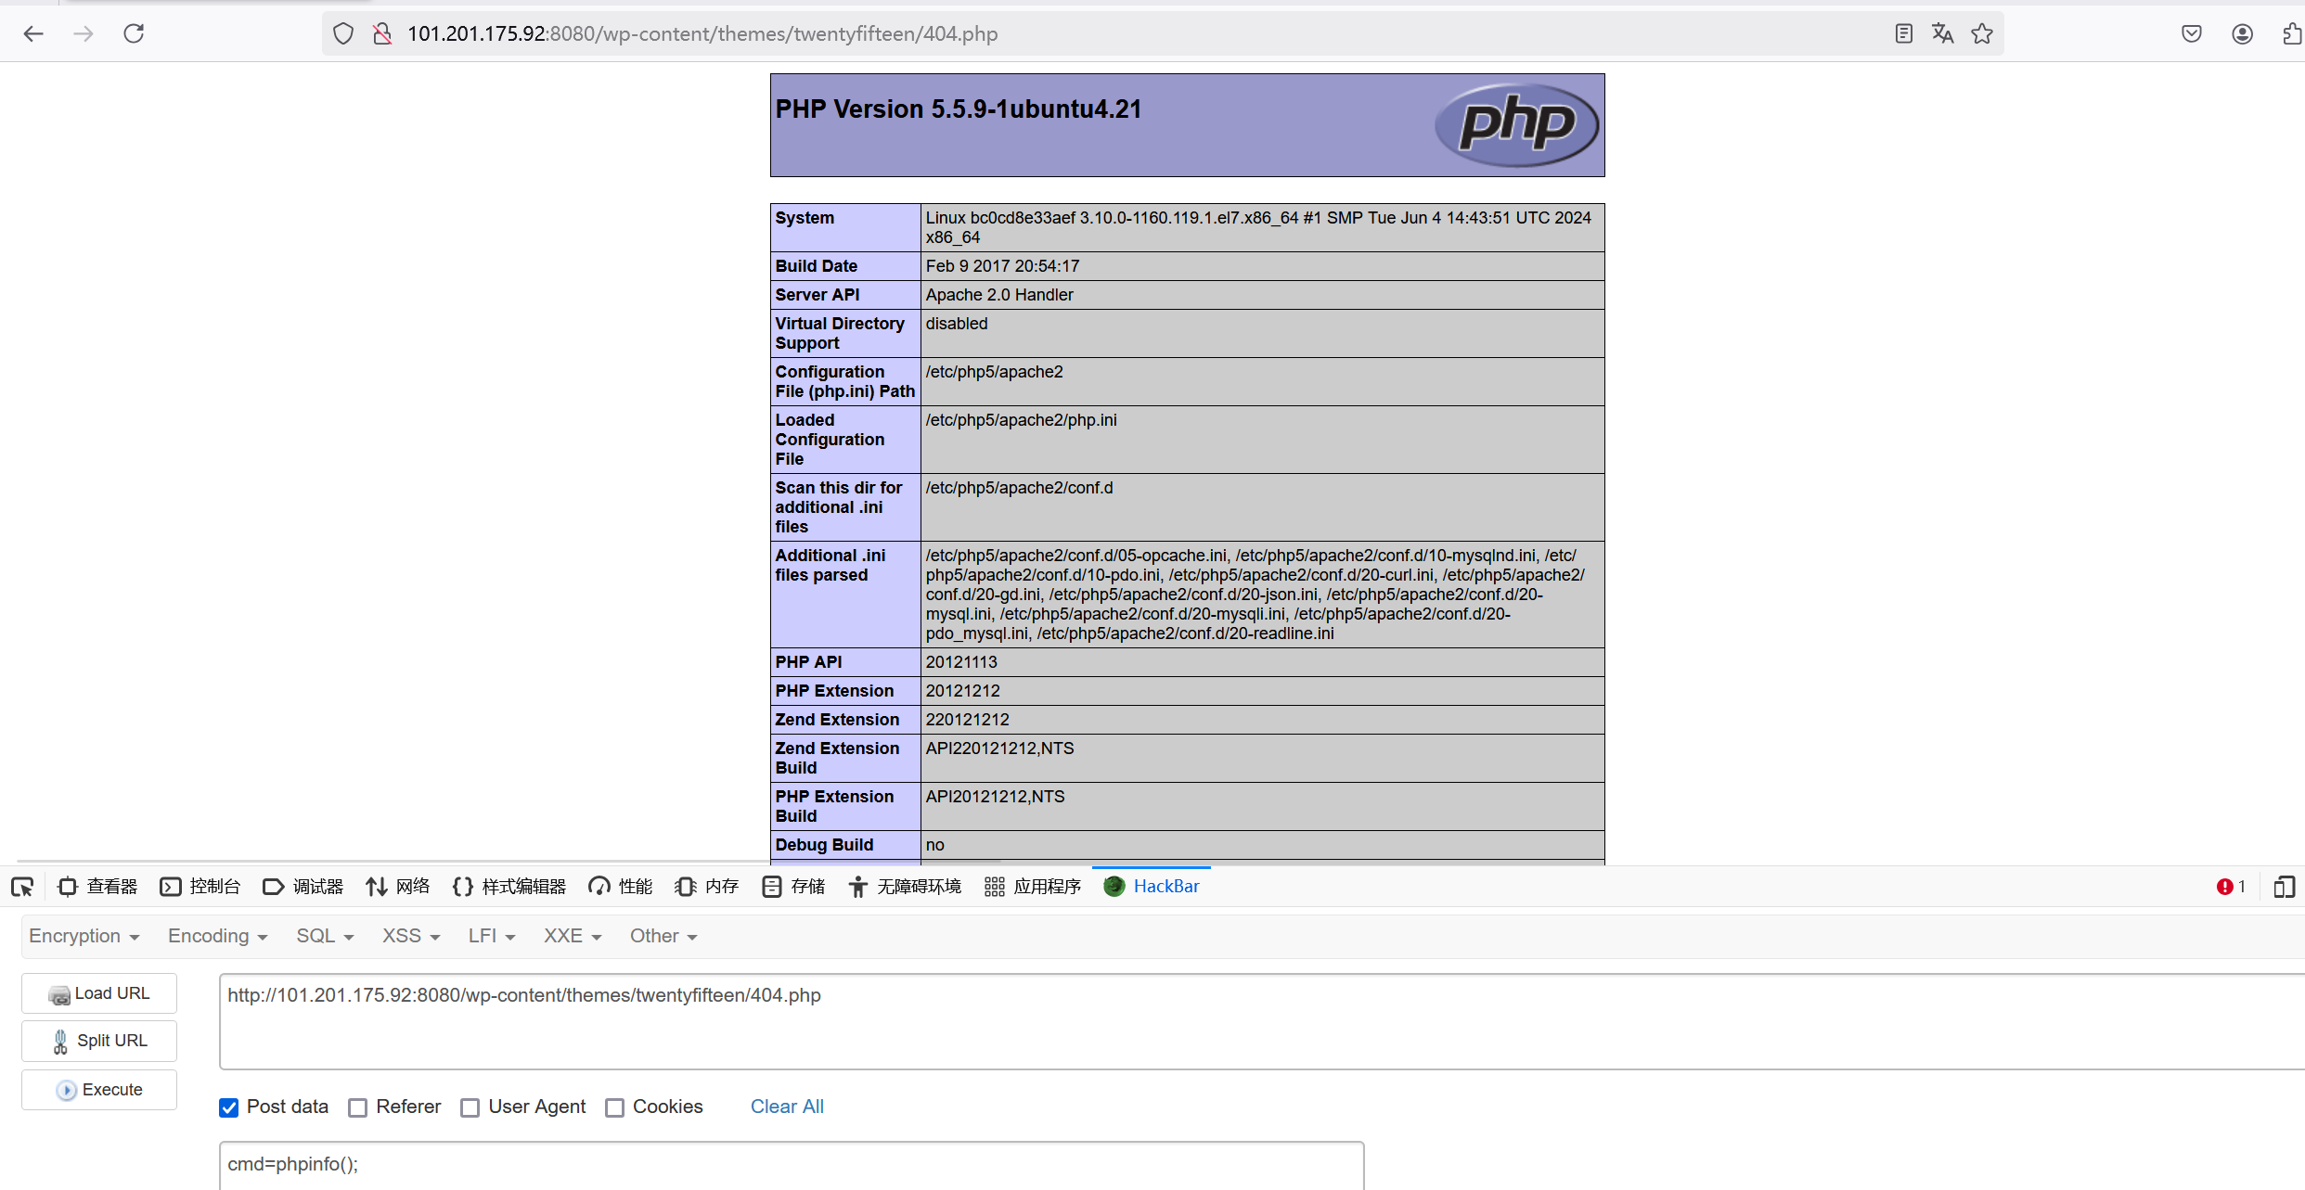
Task: Go back with browser back arrow
Action: (33, 34)
